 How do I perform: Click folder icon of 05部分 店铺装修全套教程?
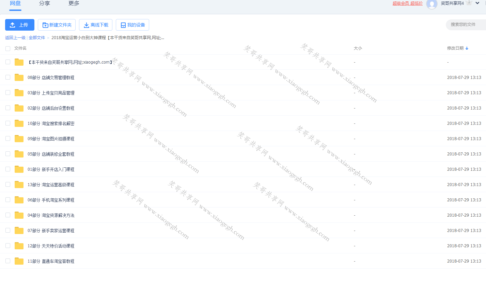click(x=19, y=154)
